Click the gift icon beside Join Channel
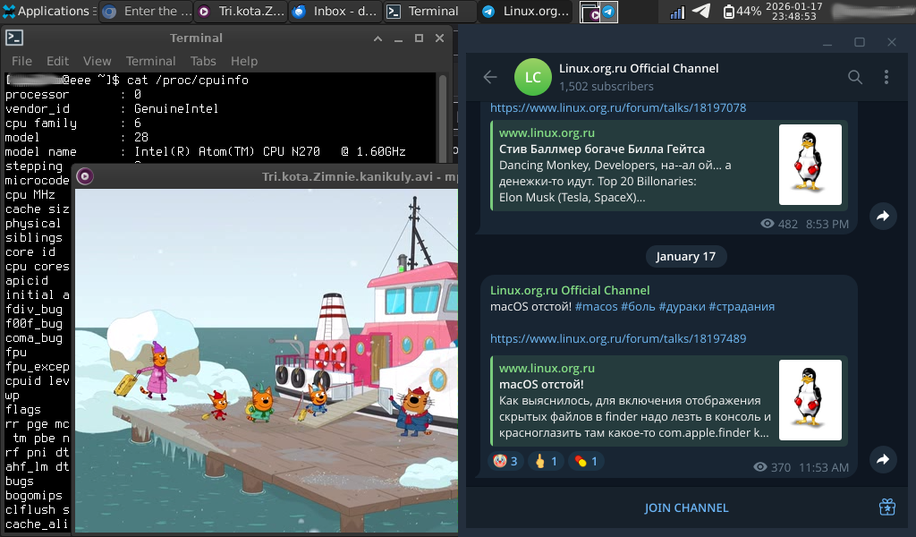The width and height of the screenshot is (916, 537). 886,507
